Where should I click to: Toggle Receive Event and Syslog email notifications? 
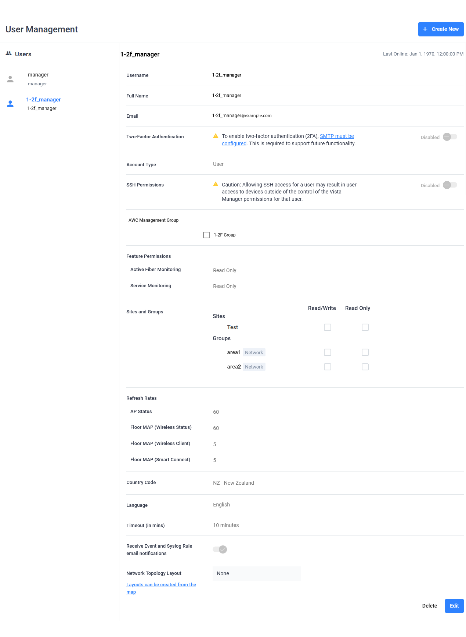(x=220, y=549)
